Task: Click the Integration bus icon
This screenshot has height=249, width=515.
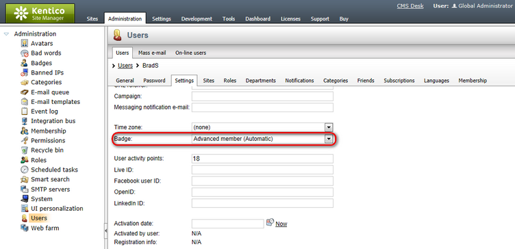Action: [24, 121]
